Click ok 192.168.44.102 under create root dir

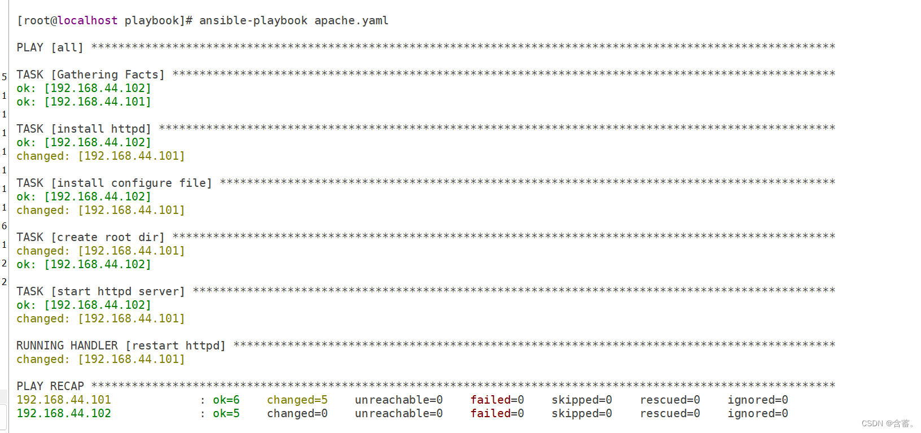pos(84,264)
